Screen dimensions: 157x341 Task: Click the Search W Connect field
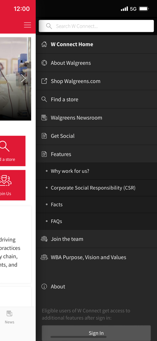point(96,26)
